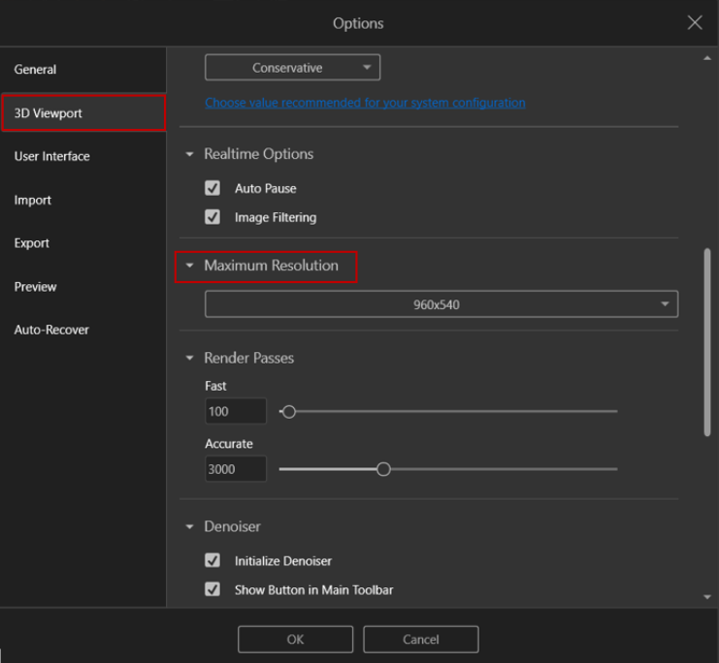Viewport: 719px width, 663px height.
Task: Click the recommended system configuration link
Action: 365,103
